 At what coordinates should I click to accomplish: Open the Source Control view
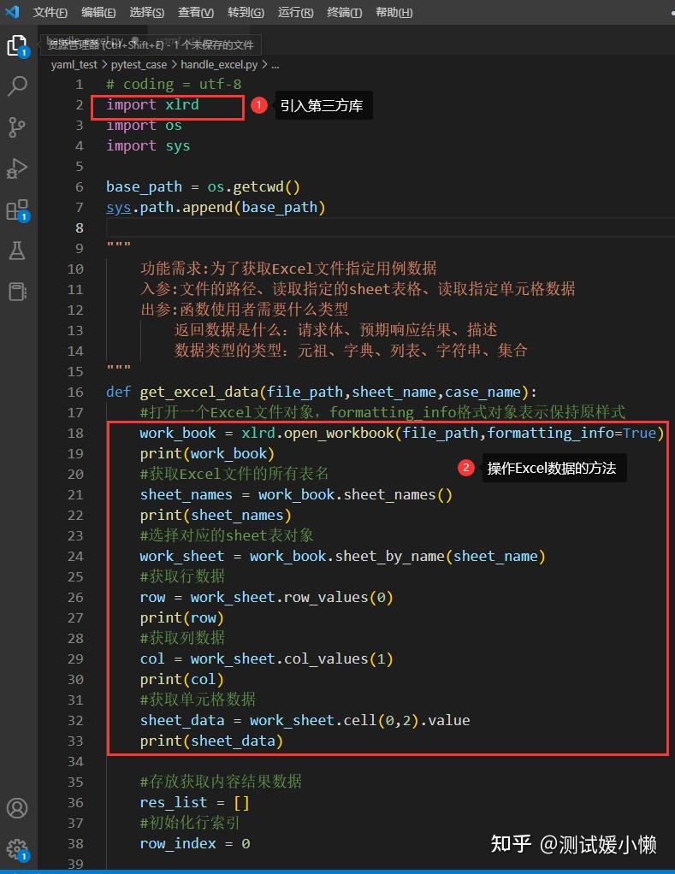pyautogui.click(x=17, y=127)
